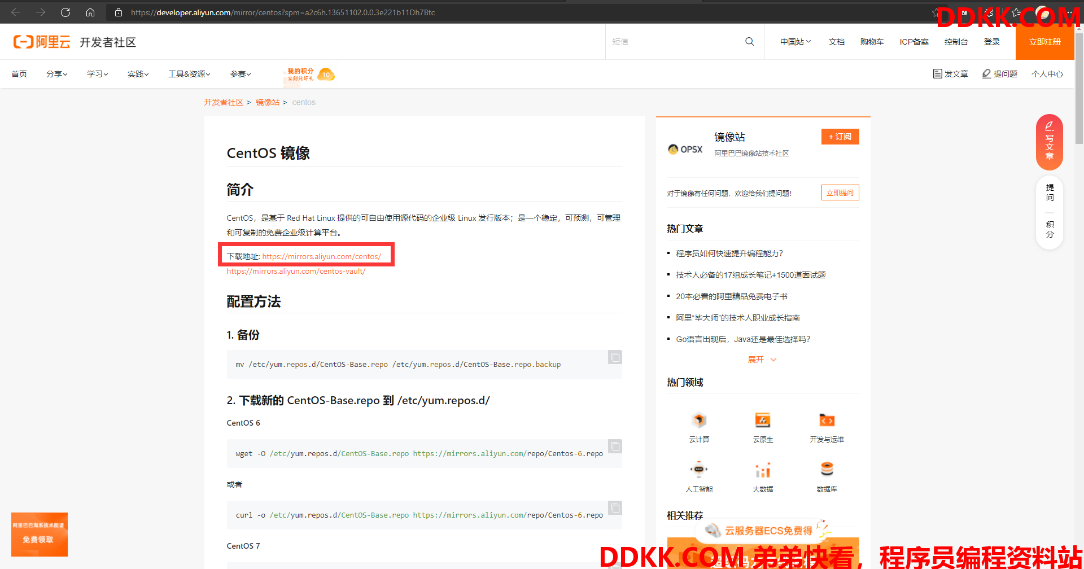
Task: Expand the 参赛 navigation dropdown
Action: click(x=241, y=74)
